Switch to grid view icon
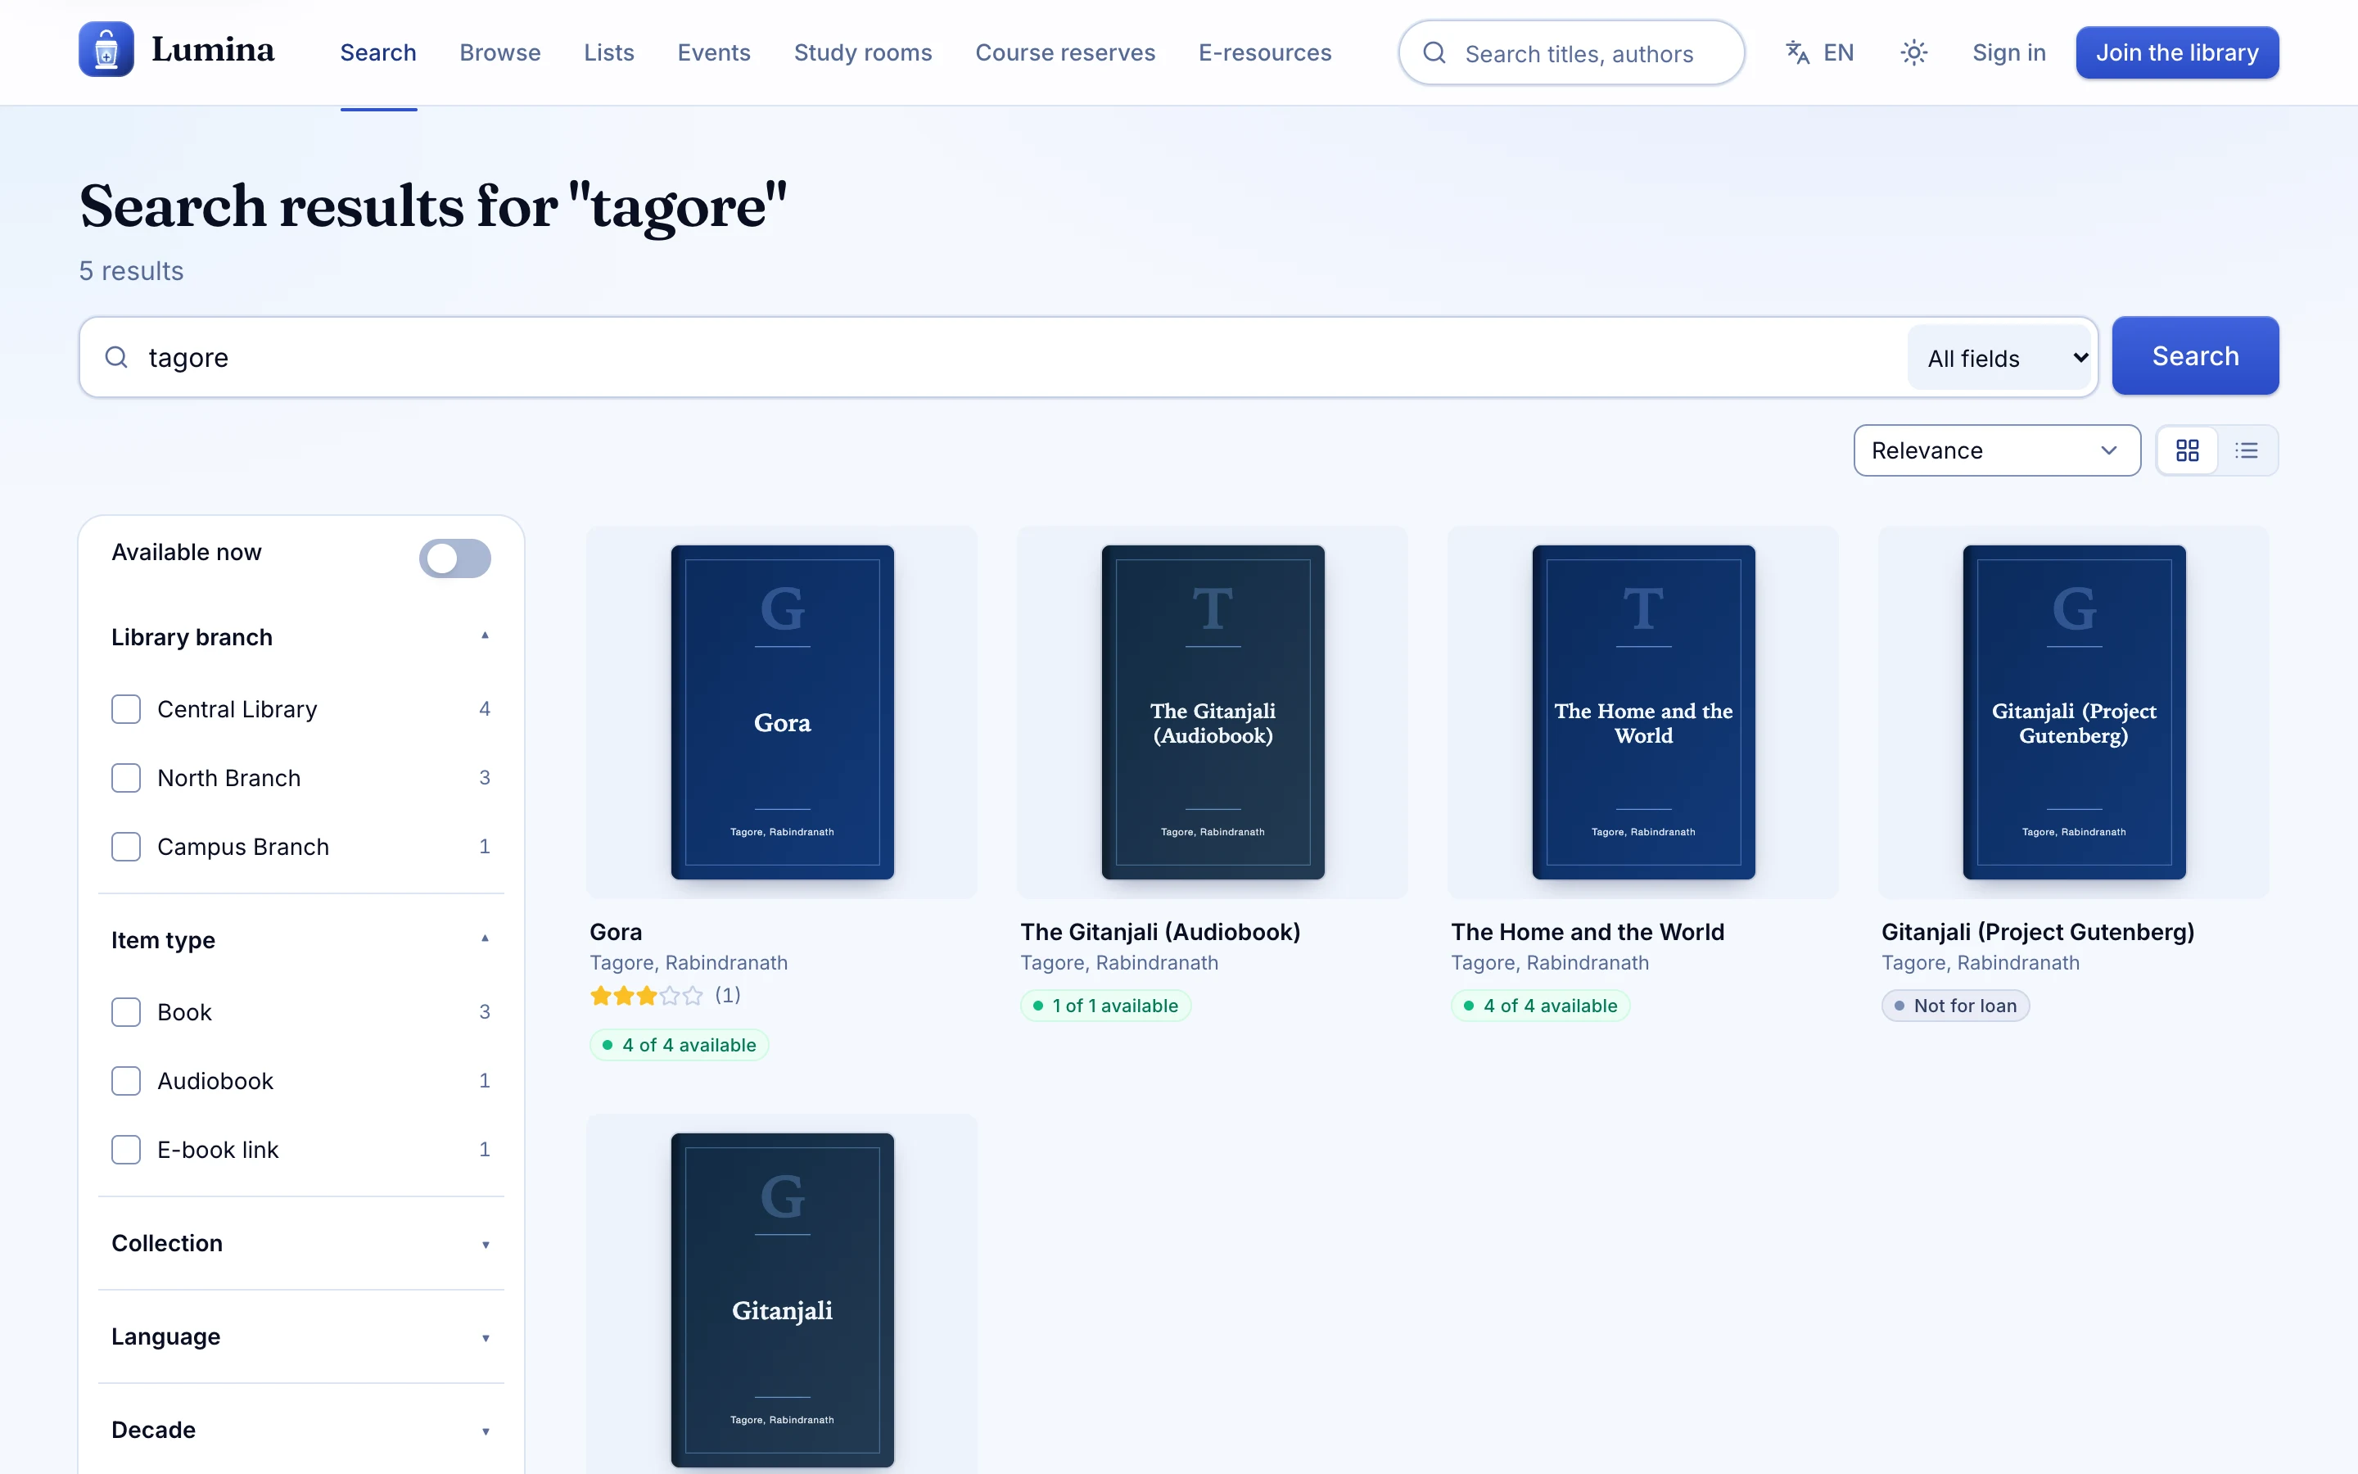The width and height of the screenshot is (2358, 1474). click(2188, 450)
